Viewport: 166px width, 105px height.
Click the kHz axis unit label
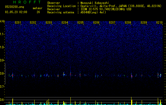tap(2, 21)
